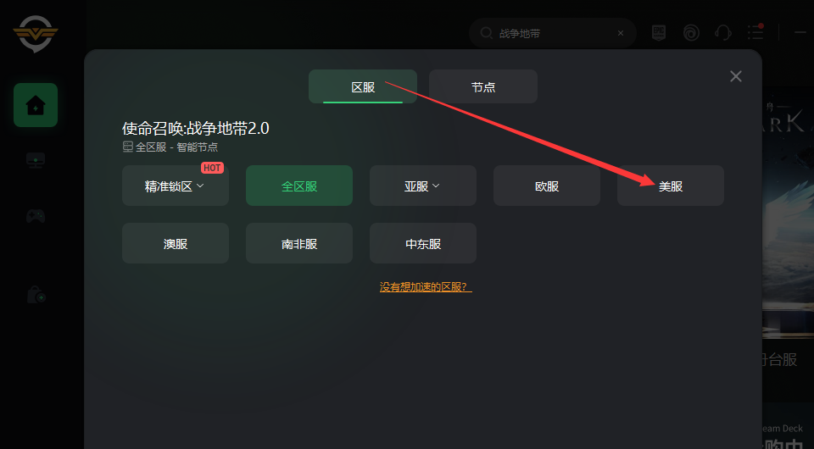Expand the 亚服 region dropdown
The width and height of the screenshot is (814, 449).
click(422, 186)
